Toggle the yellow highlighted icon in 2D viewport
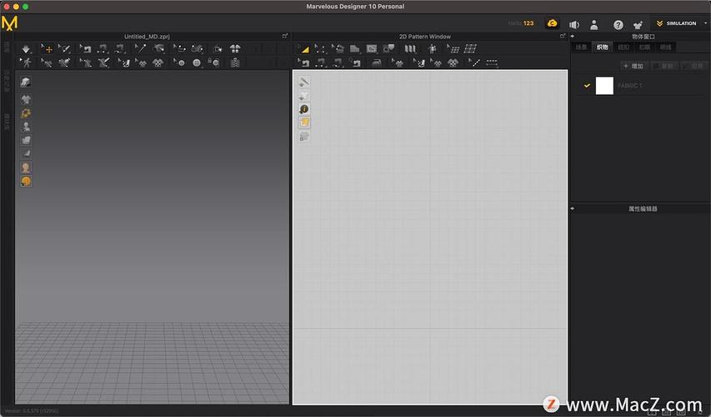This screenshot has width=711, height=417. (x=303, y=123)
